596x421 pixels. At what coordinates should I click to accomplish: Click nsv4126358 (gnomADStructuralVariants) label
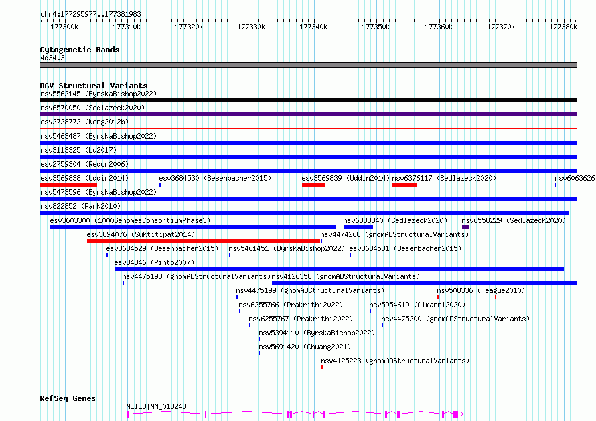pos(346,276)
